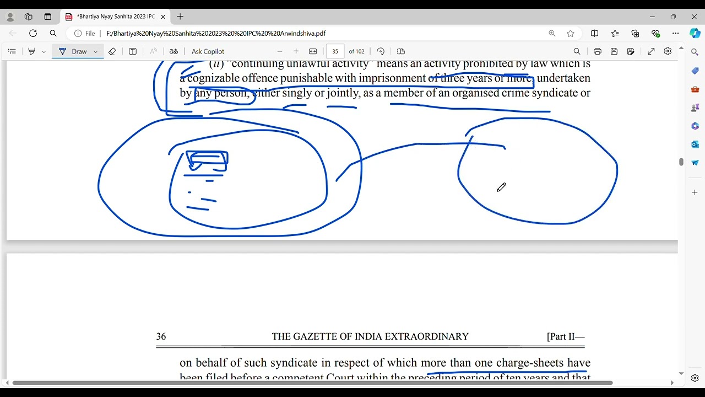
Task: Click the horizontal scrollbar right arrow
Action: pyautogui.click(x=672, y=383)
